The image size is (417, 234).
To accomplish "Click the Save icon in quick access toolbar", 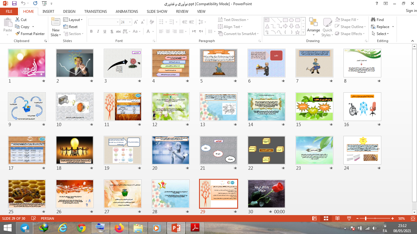I will (14, 4).
